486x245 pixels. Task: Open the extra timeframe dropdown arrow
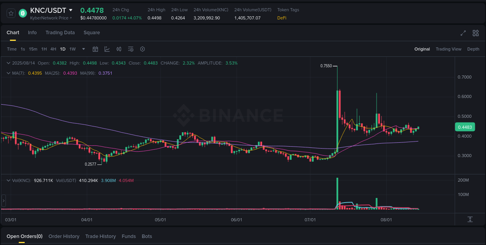coord(83,49)
